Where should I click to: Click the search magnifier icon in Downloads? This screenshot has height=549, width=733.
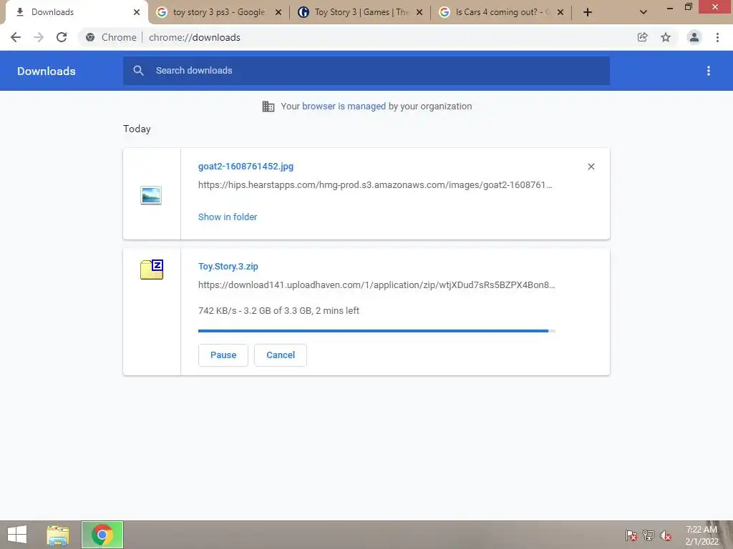point(138,71)
